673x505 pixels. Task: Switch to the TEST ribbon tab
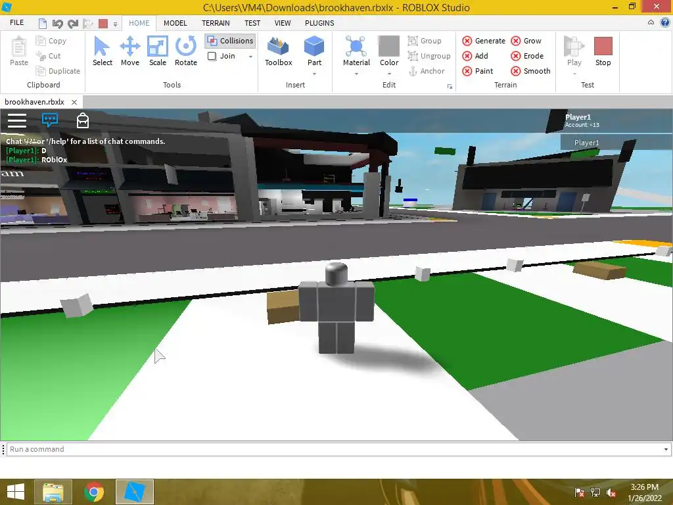click(x=252, y=23)
